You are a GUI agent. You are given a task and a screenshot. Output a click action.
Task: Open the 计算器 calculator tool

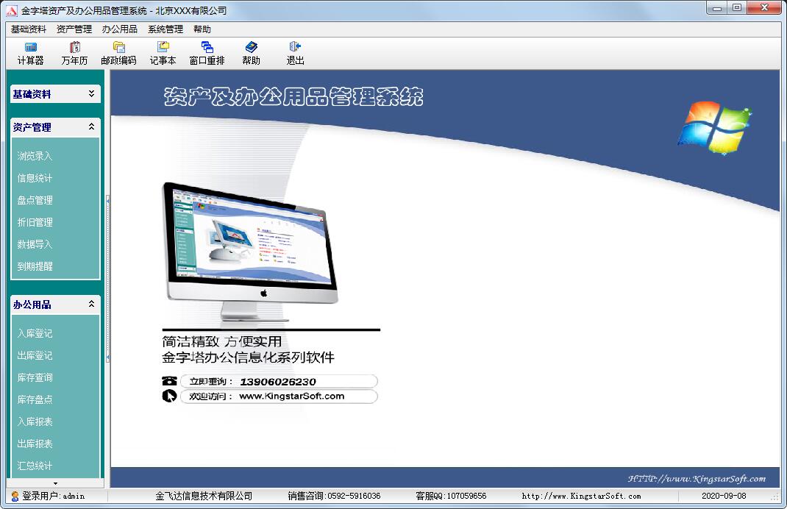coord(31,53)
